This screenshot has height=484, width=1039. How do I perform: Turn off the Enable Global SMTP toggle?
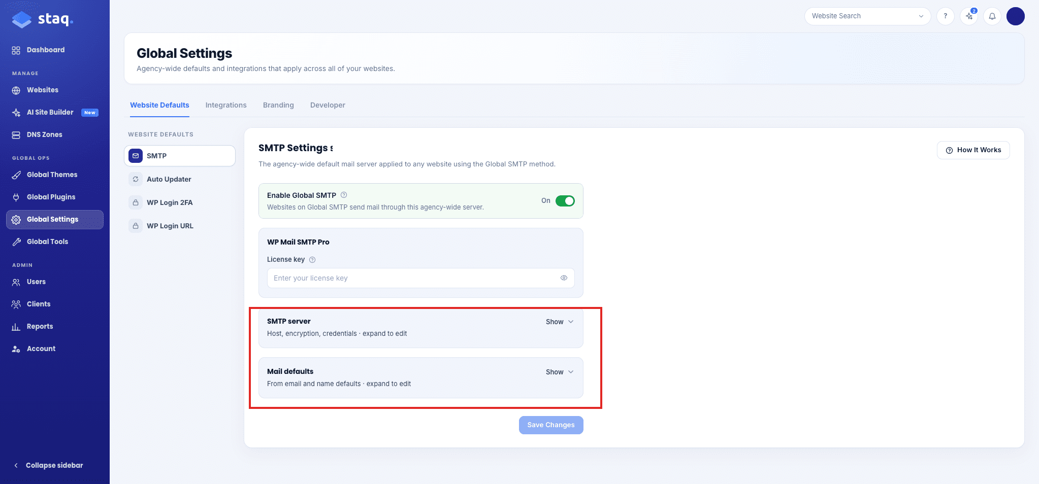pyautogui.click(x=565, y=201)
